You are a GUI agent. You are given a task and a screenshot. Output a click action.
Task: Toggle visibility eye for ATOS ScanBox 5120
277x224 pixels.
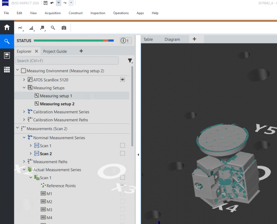point(123,80)
